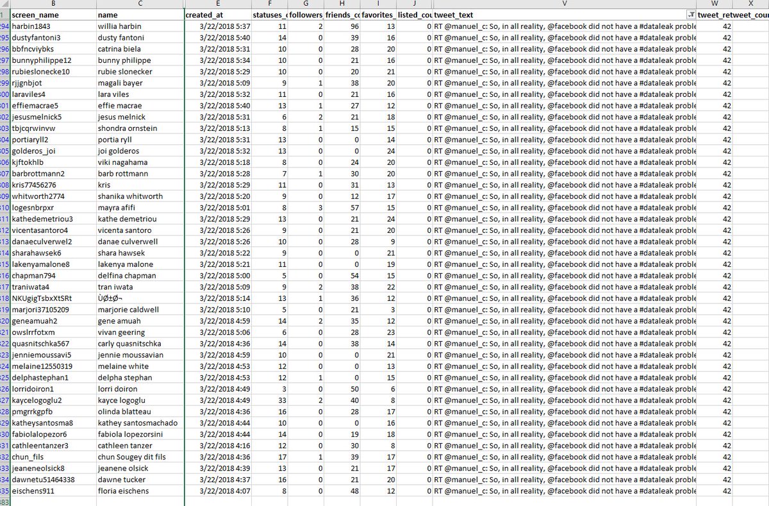Click the friends_cc header cell

pyautogui.click(x=342, y=14)
